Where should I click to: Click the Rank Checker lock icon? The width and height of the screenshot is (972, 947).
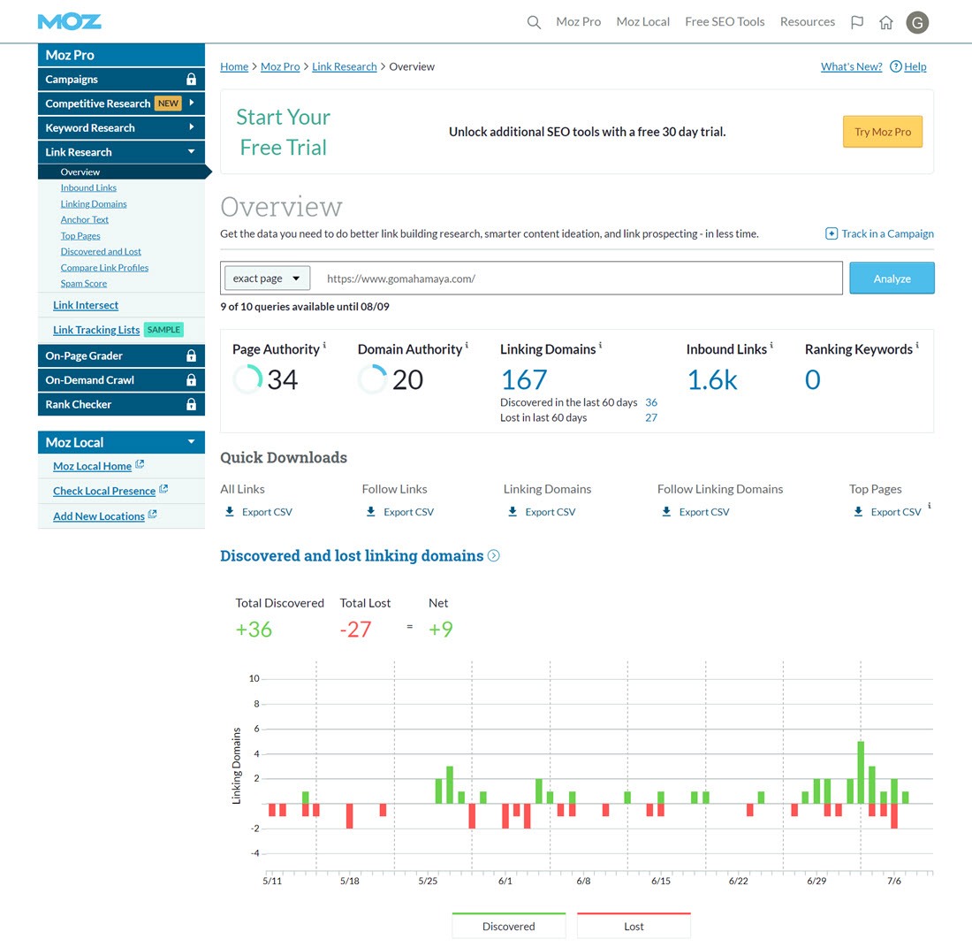(191, 404)
